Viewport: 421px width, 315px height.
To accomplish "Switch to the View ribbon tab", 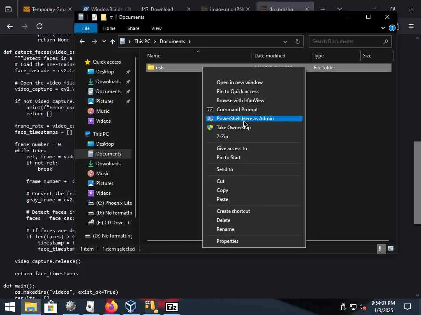I will pos(156,28).
